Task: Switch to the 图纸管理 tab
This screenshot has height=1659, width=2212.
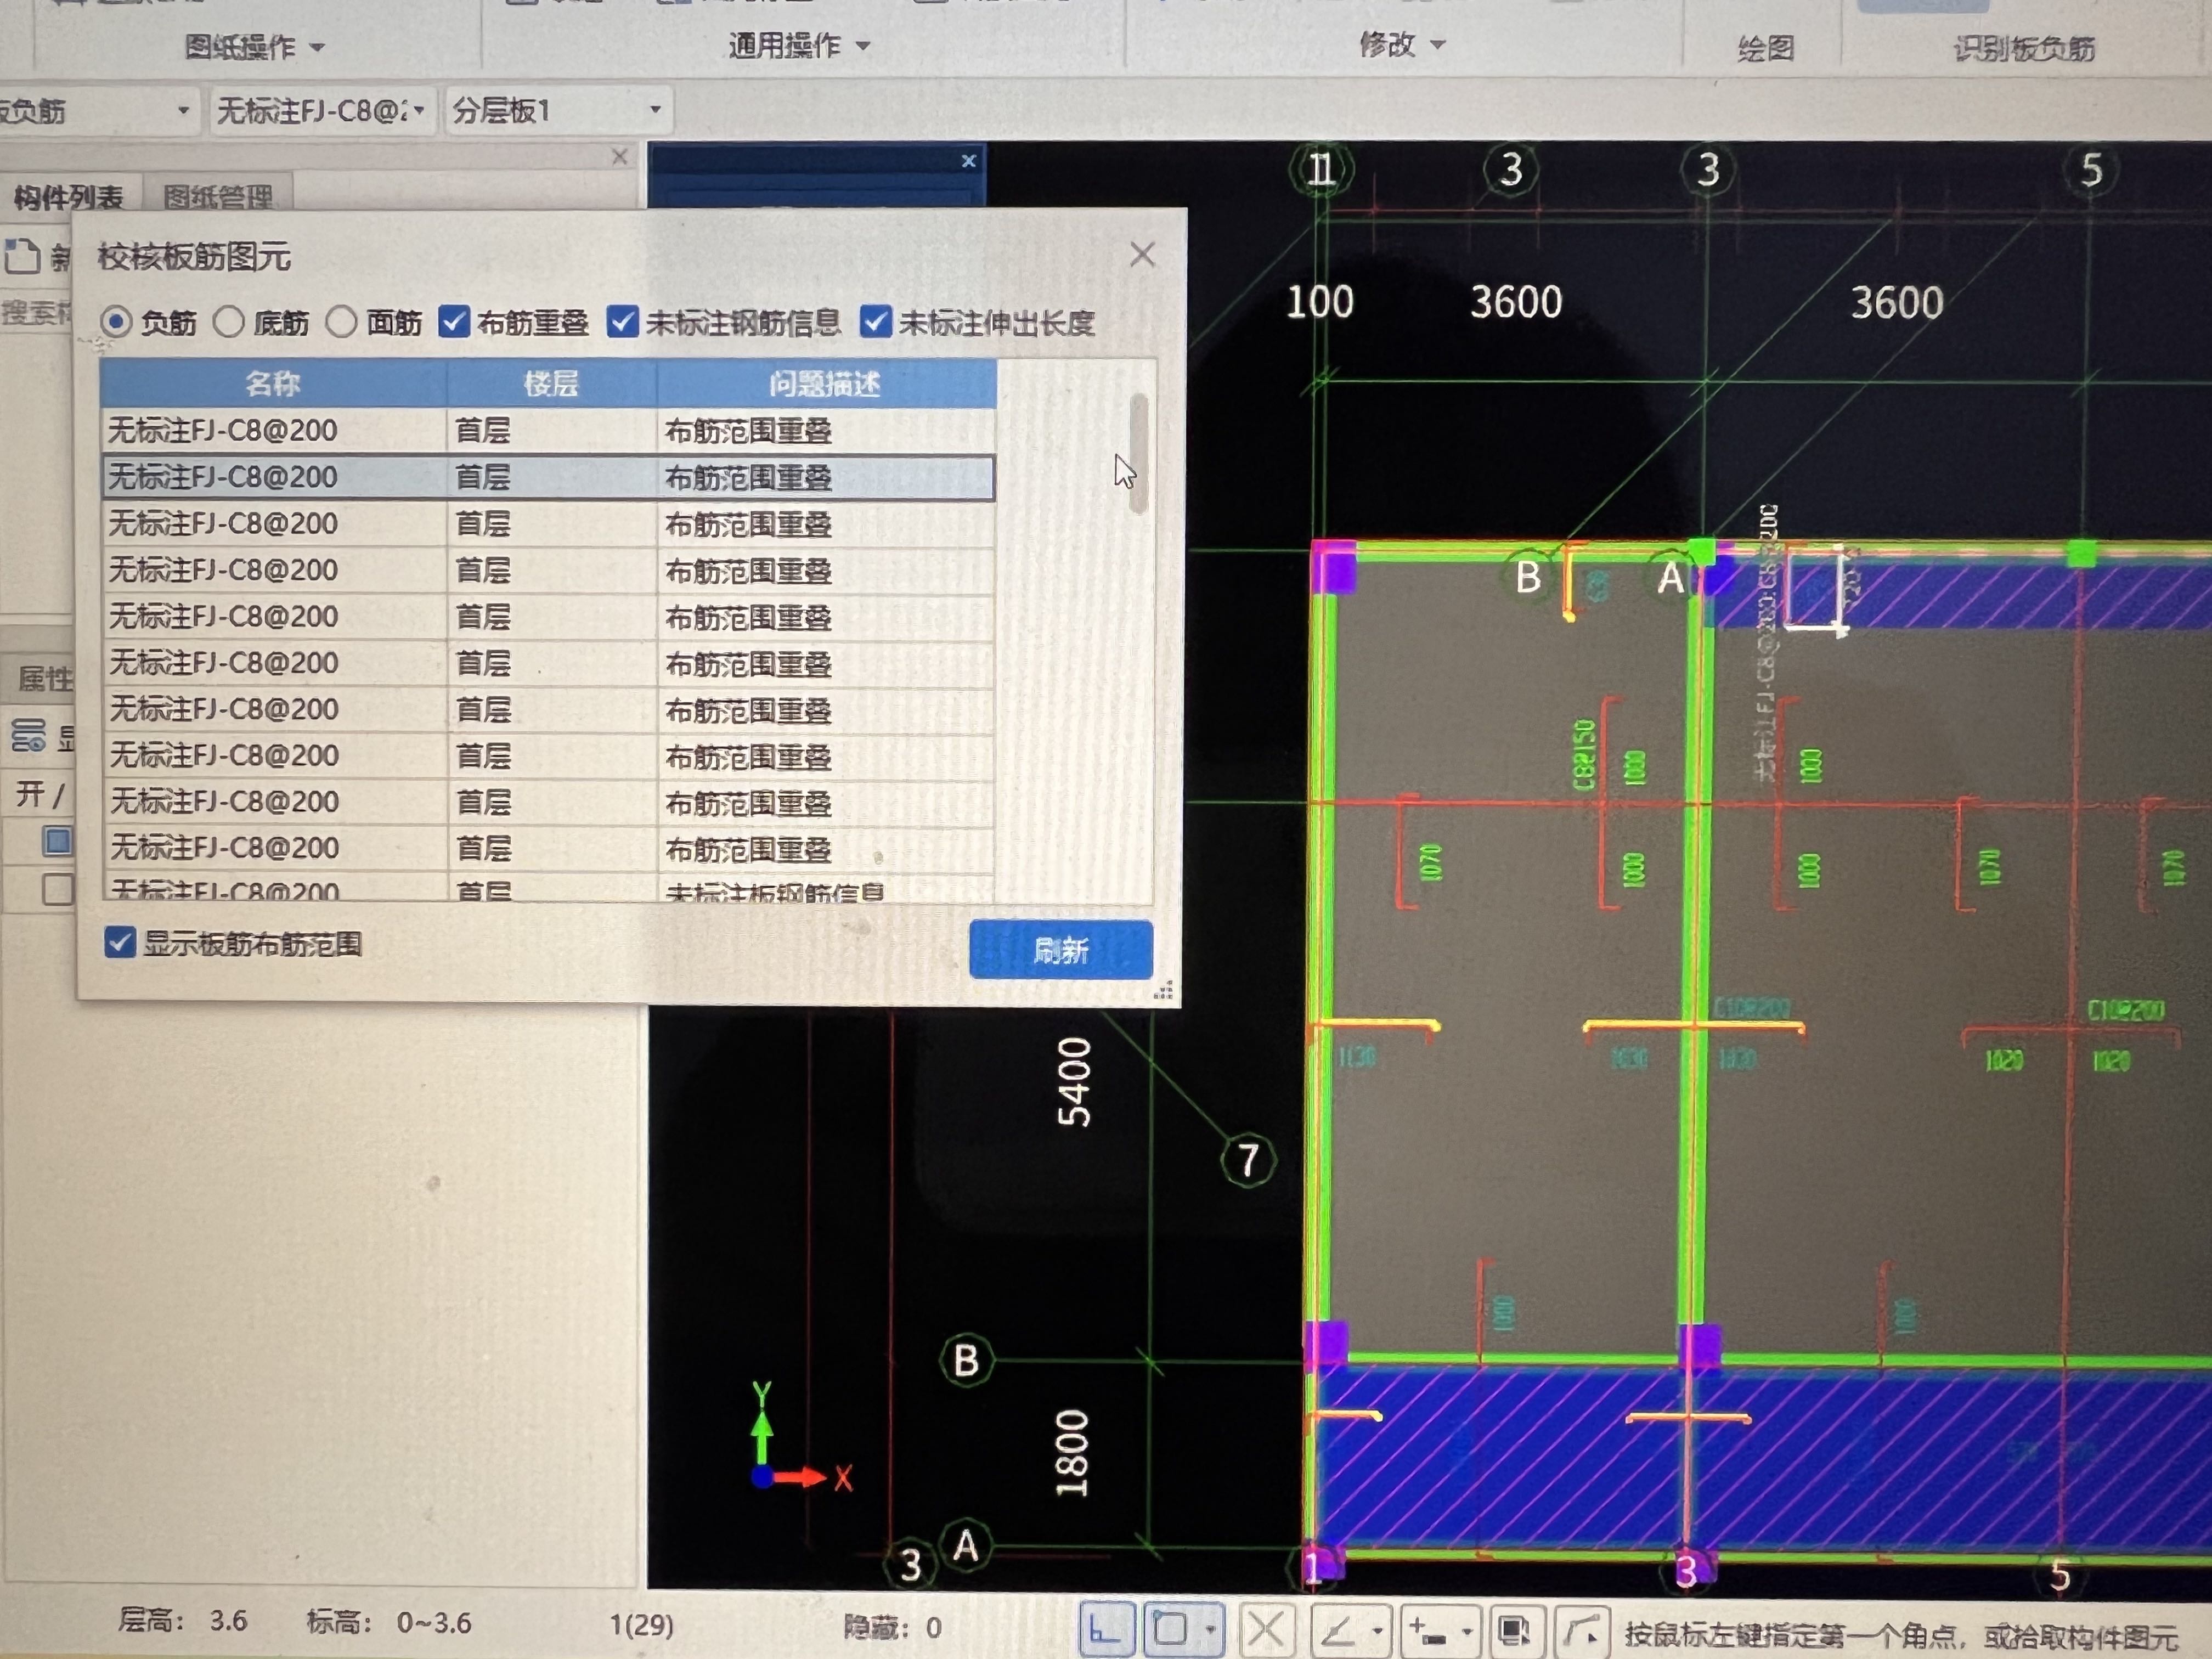Action: (218, 197)
